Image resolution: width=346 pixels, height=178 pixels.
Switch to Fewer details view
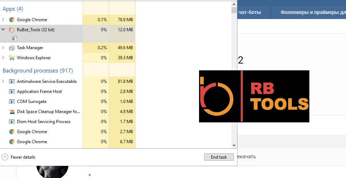pyautogui.click(x=19, y=157)
